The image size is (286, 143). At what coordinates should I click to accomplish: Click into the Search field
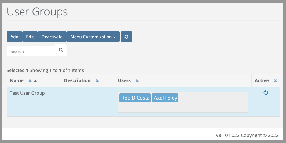click(x=31, y=51)
